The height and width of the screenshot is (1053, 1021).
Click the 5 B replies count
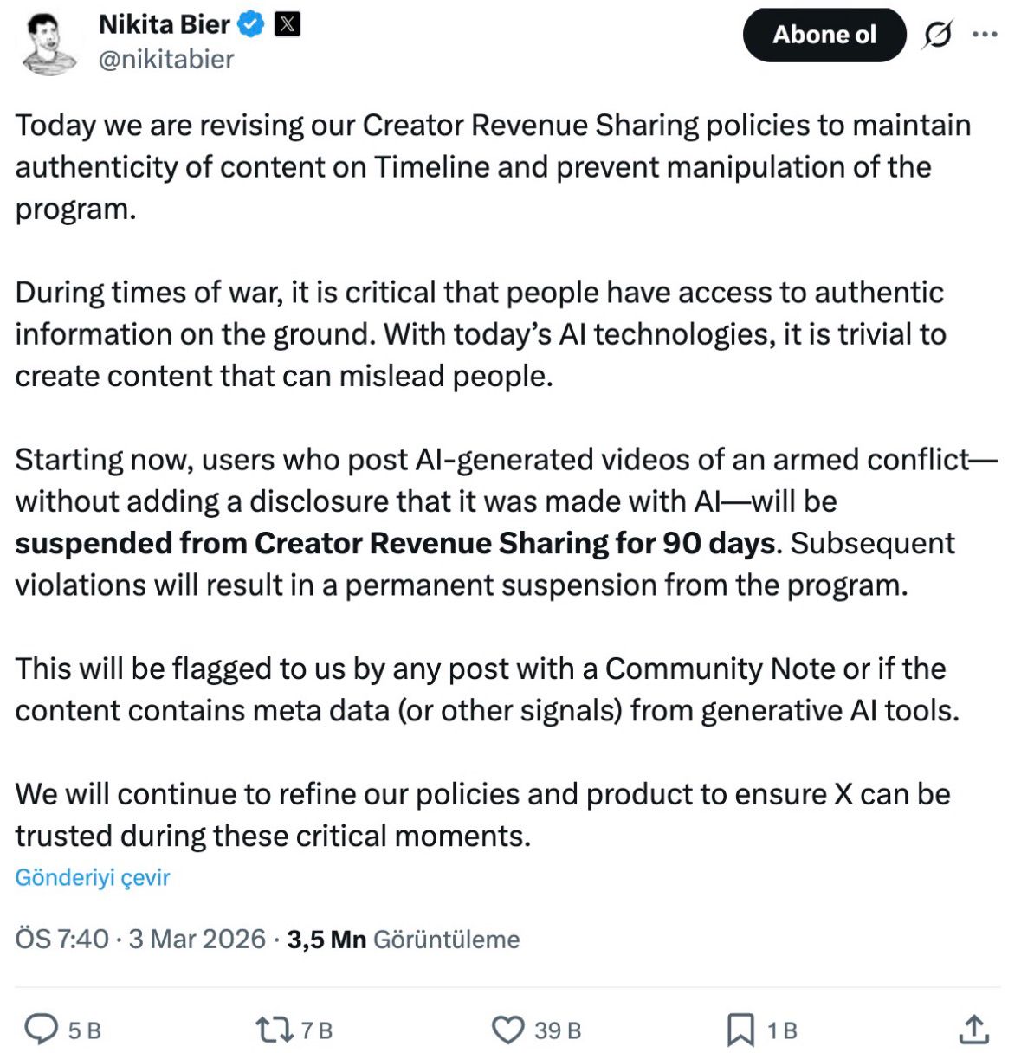coord(85,1030)
